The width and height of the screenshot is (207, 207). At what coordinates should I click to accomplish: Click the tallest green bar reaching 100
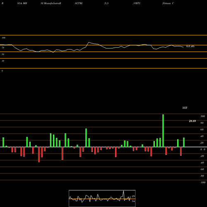tap(163, 130)
